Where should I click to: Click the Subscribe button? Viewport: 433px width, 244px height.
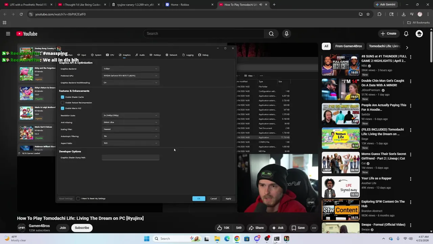82,228
